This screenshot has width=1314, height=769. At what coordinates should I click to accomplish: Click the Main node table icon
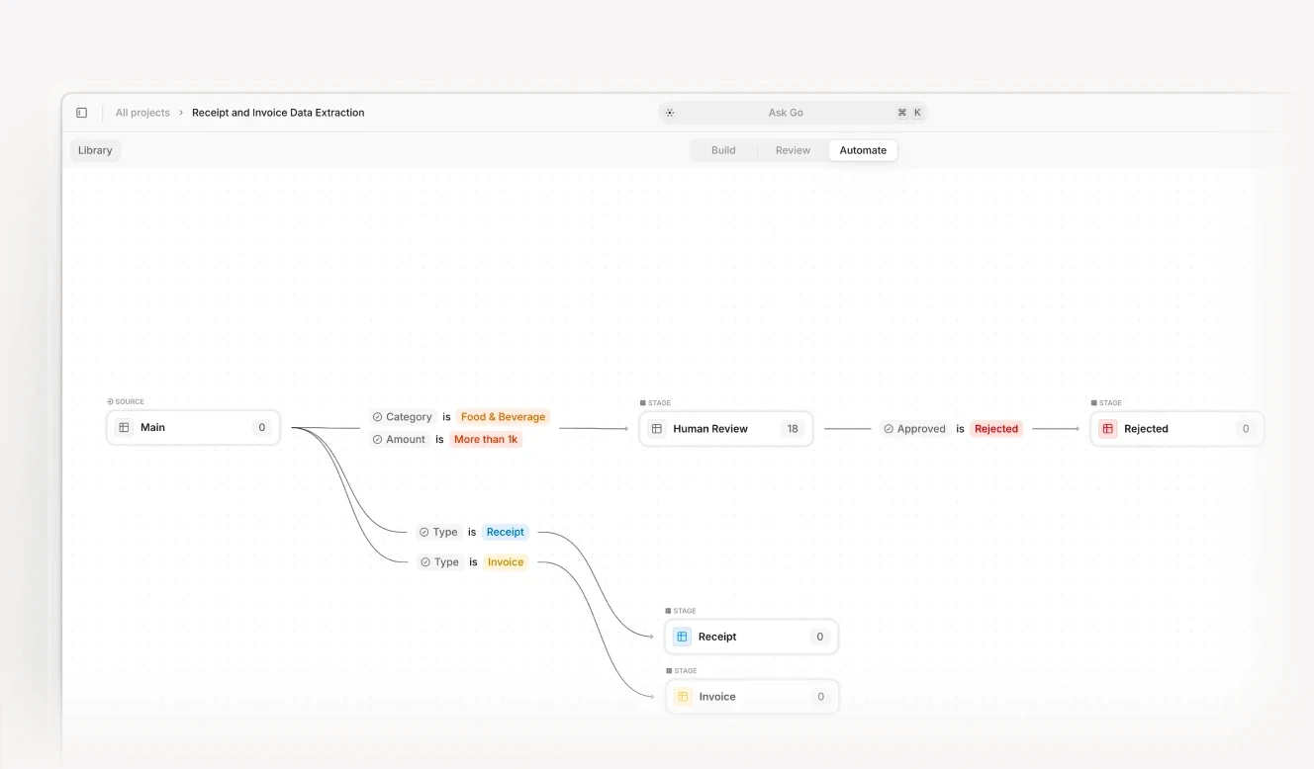pos(124,428)
